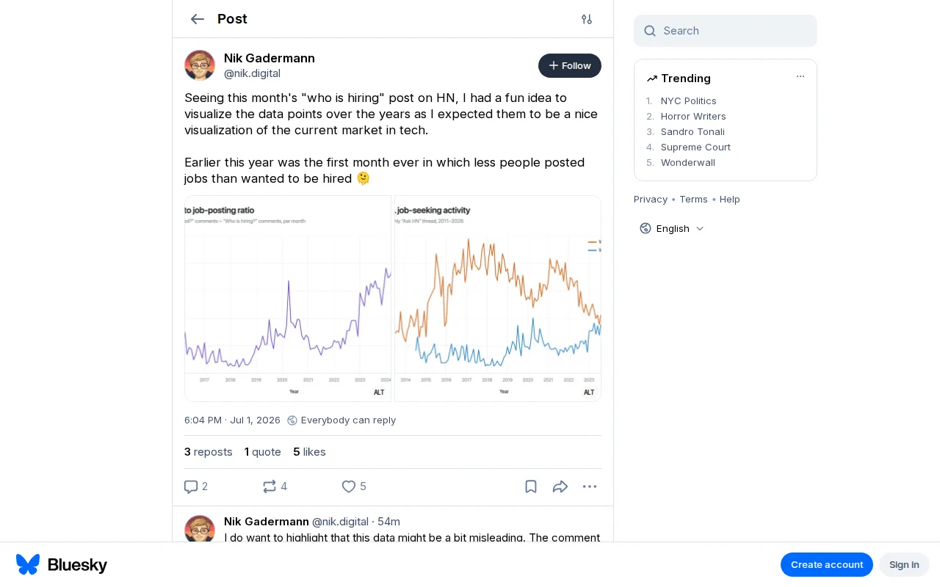Open the orange and blue activity chart

tap(498, 299)
